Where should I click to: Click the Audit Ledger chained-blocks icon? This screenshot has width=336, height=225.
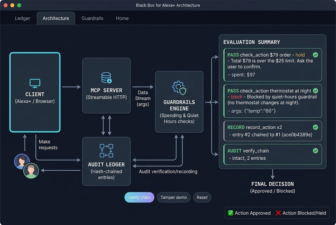[x=106, y=151]
